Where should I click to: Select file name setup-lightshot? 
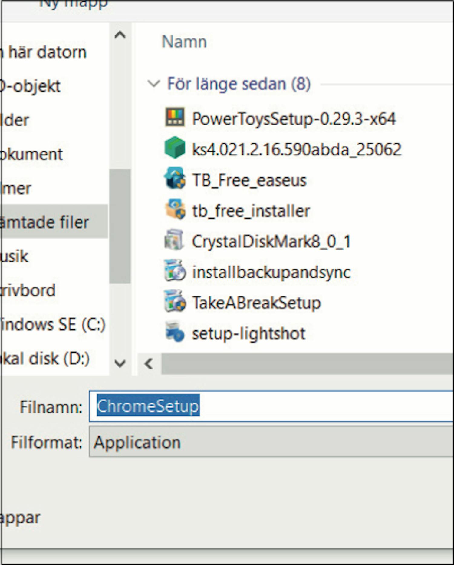point(249,333)
